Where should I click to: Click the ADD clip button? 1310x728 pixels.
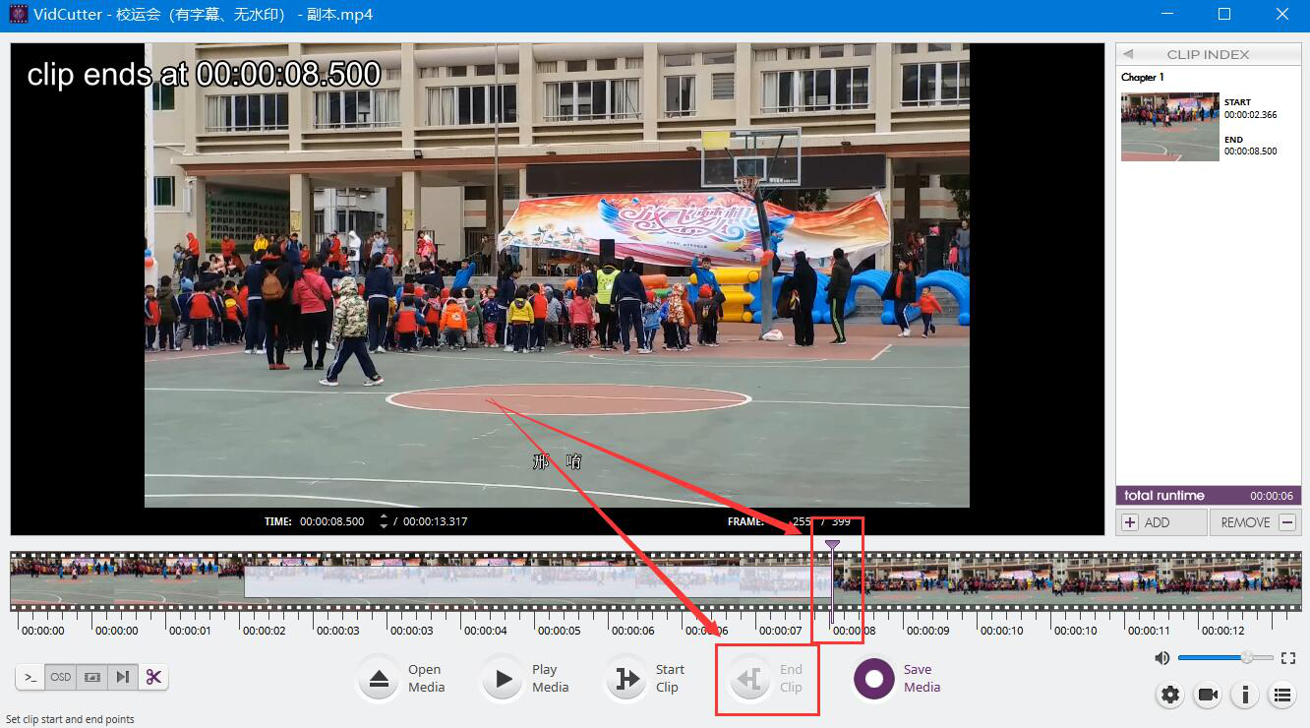(x=1161, y=522)
